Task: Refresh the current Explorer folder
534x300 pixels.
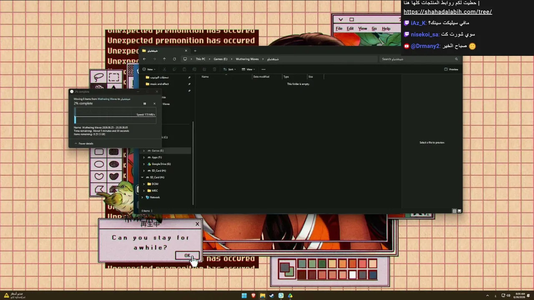Action: (174, 59)
